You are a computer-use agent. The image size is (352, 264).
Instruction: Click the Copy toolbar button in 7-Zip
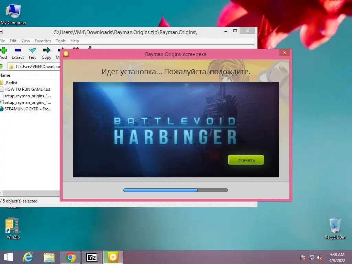click(x=46, y=53)
